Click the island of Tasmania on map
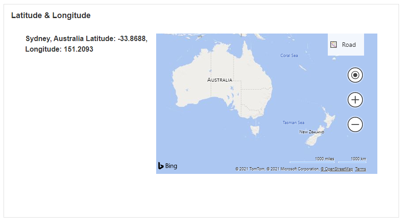 pos(254,131)
